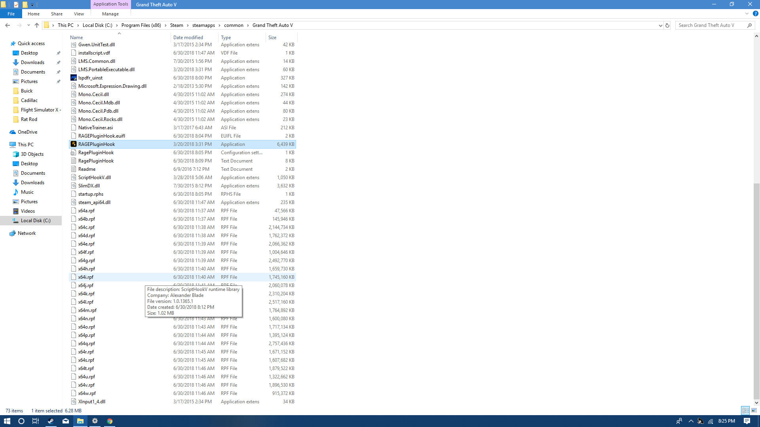This screenshot has height=427, width=760.
Task: Sort files by the Size column header
Action: [272, 37]
